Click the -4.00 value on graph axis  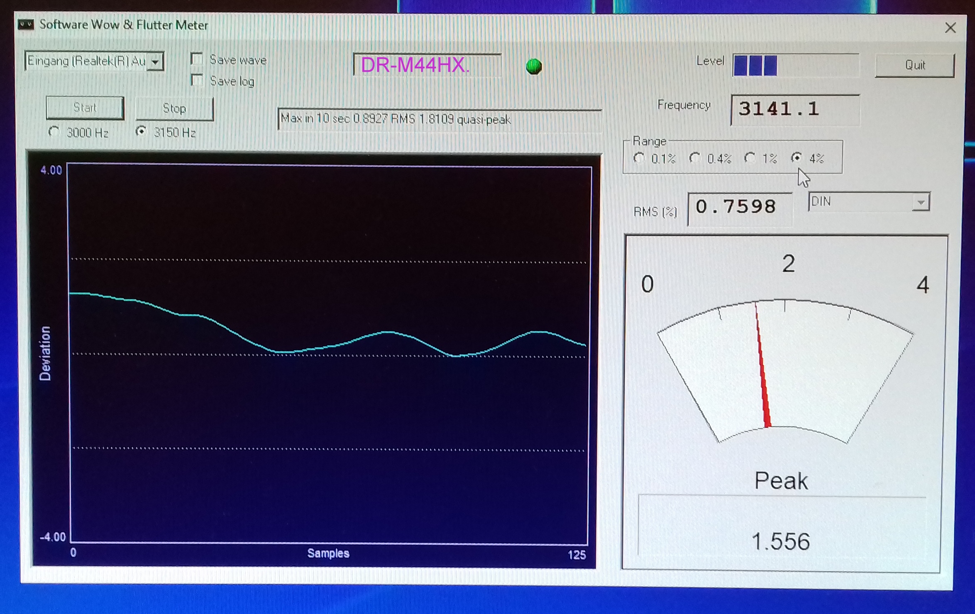(x=53, y=537)
